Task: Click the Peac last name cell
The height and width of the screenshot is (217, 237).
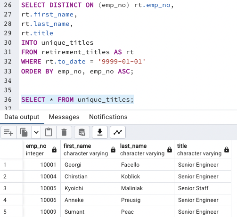Action: coord(146,212)
